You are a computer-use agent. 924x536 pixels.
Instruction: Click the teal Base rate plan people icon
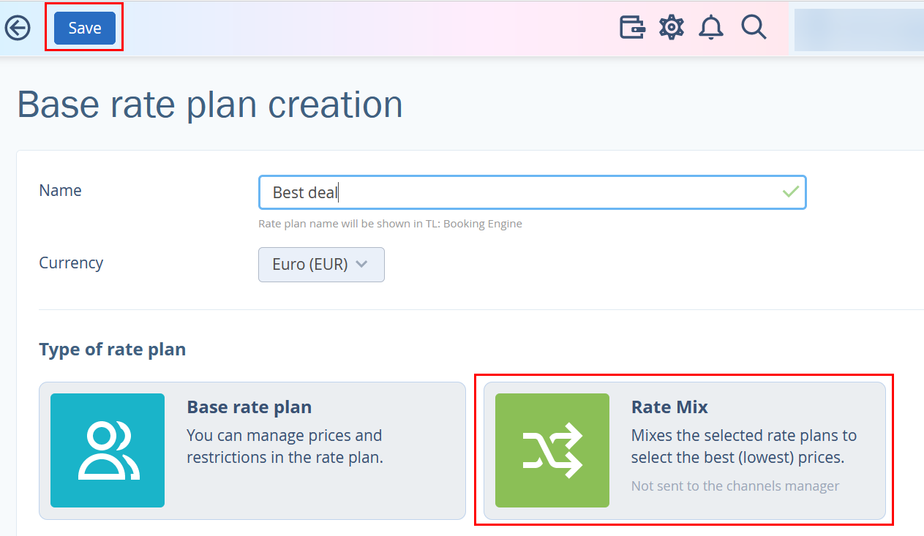(108, 450)
